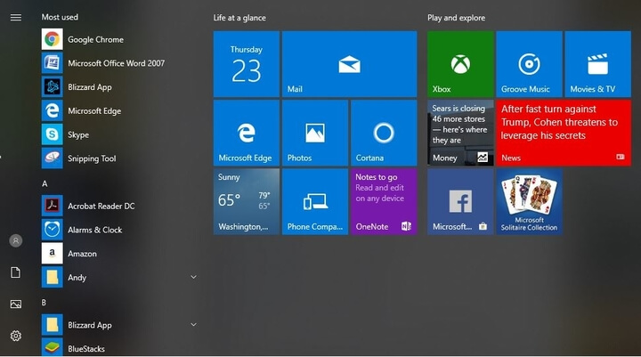Open the Andy folder entry

(x=118, y=277)
